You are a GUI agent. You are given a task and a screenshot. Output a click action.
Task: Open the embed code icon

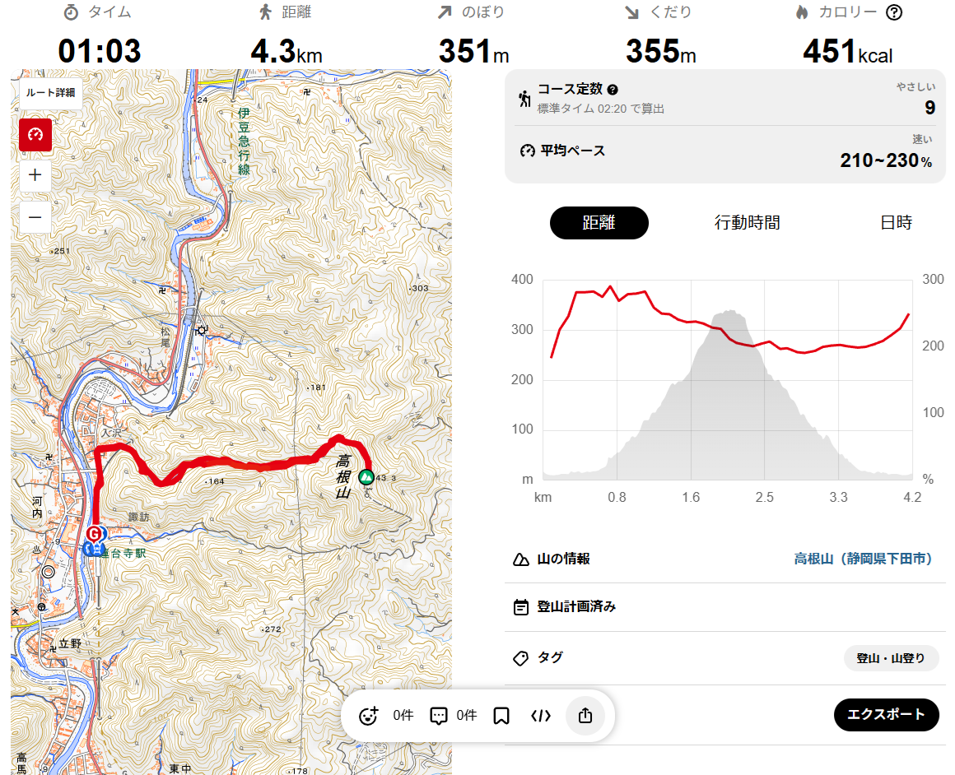[x=541, y=716]
